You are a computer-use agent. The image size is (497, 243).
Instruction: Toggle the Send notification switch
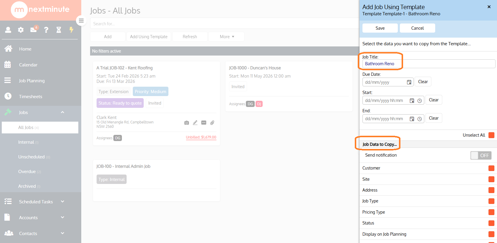pyautogui.click(x=481, y=155)
